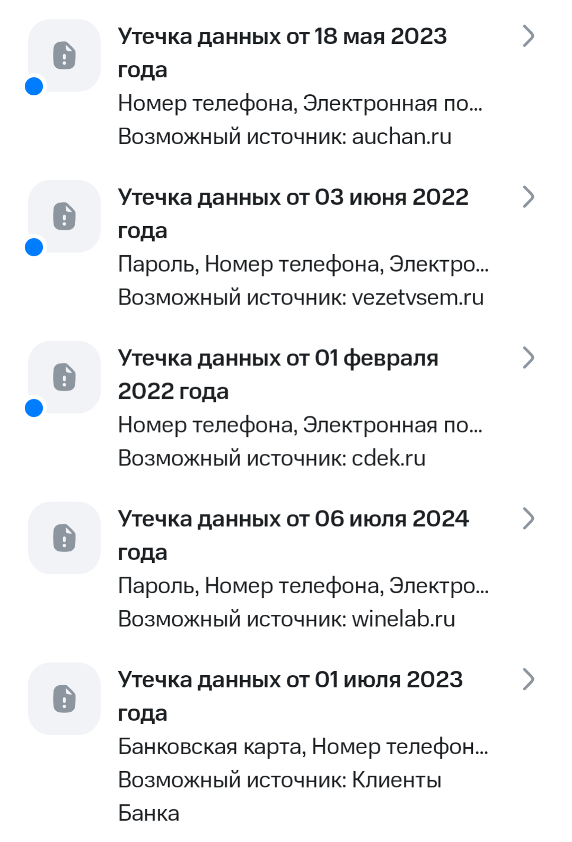The image size is (572, 842).
Task: Tap the vezetvsem.ru leak document icon
Action: click(x=64, y=217)
